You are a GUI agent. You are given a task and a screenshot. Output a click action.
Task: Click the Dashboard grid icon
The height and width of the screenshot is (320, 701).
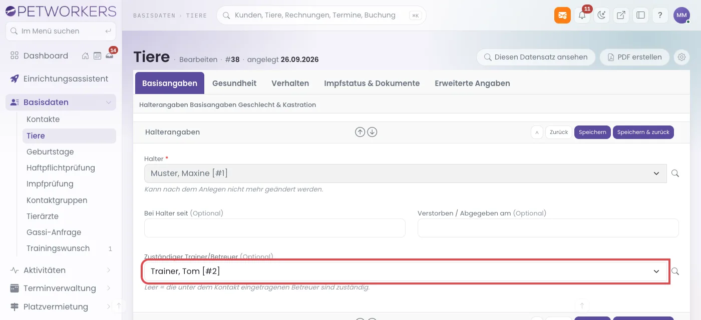15,55
